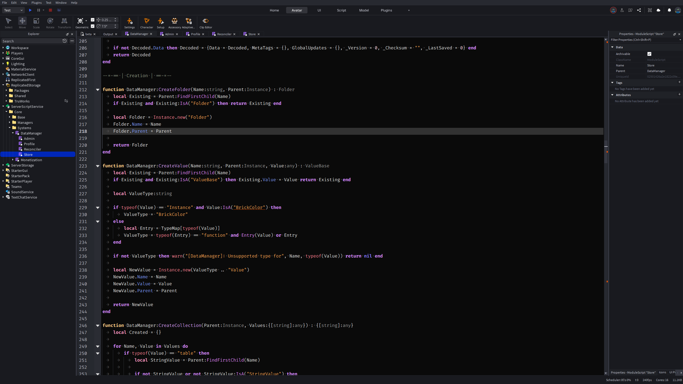Increase move snap increment value

115,19
